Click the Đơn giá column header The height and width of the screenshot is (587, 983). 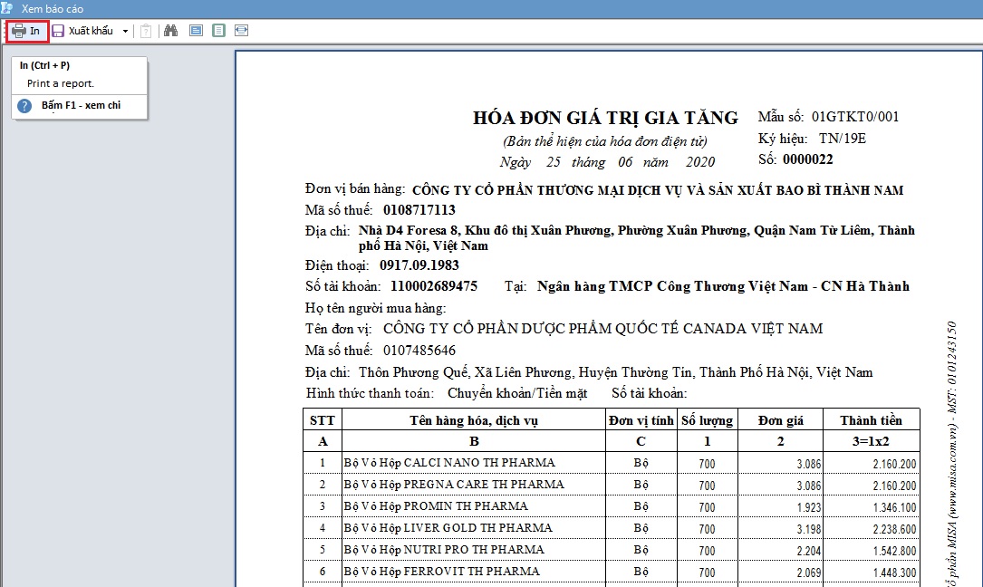[x=780, y=420]
